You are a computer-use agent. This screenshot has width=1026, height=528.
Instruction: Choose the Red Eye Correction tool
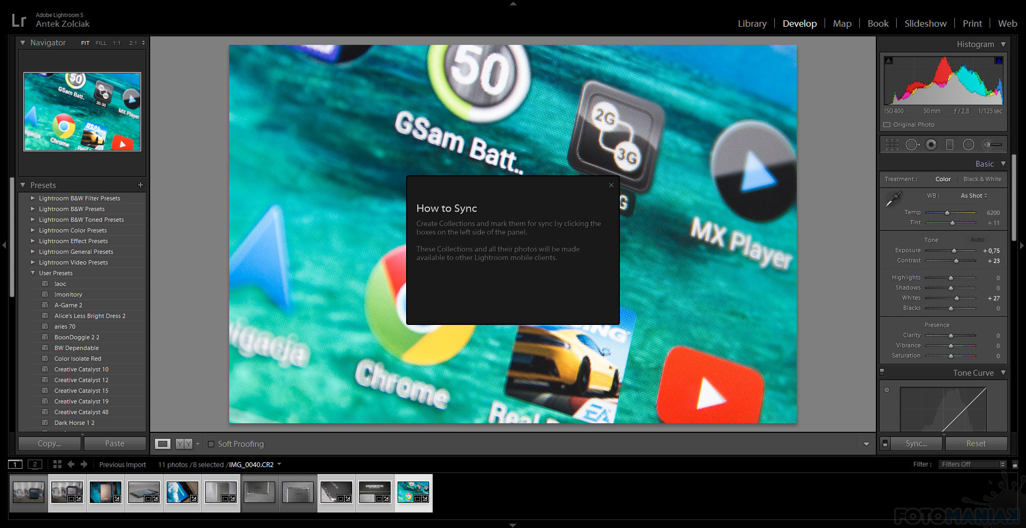[931, 145]
